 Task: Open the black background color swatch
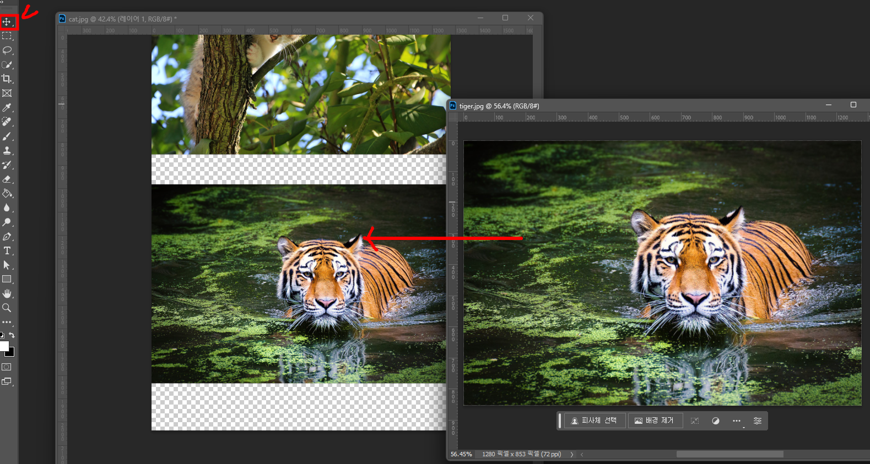(x=11, y=353)
